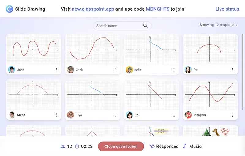The height and width of the screenshot is (156, 245).
Task: Click the search magnifier icon
Action: [x=145, y=26]
